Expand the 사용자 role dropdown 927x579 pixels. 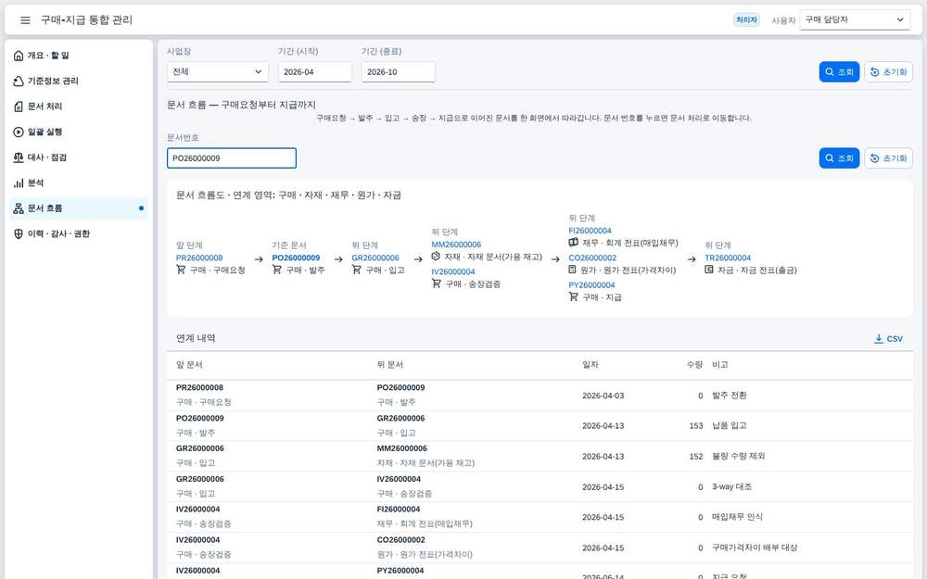coord(855,20)
